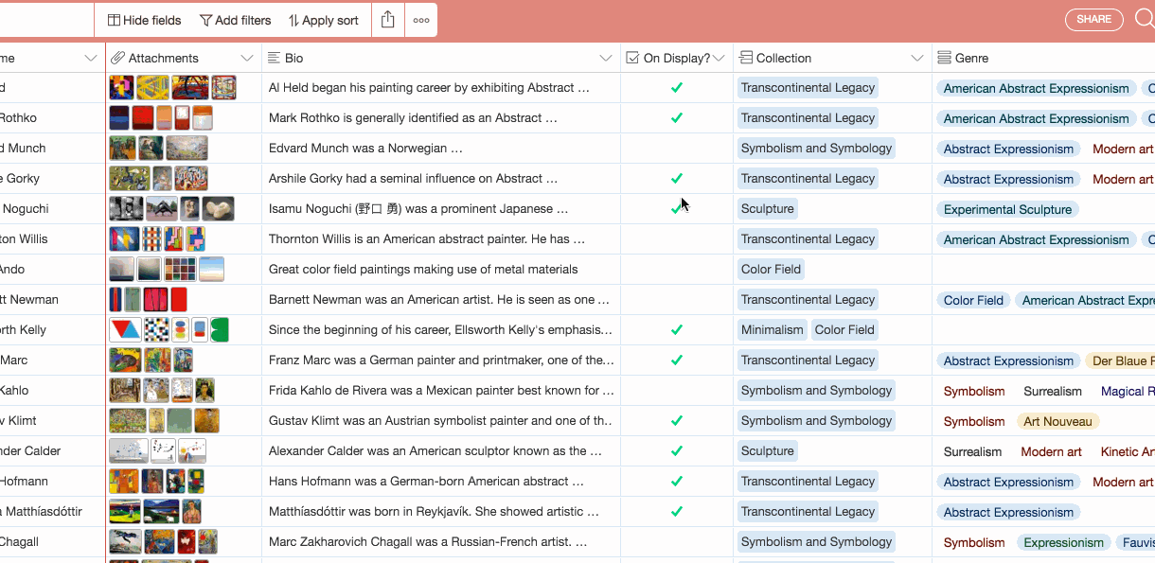This screenshot has height=563, width=1155.
Task: Click the search magnifier icon
Action: [x=1144, y=19]
